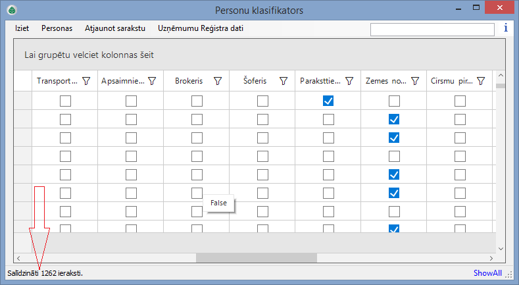Click the Cirsmu pir column filter funnel

(481, 81)
